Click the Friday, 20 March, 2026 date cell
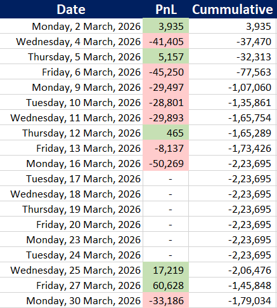This screenshot has height=308, width=277. pyautogui.click(x=72, y=224)
